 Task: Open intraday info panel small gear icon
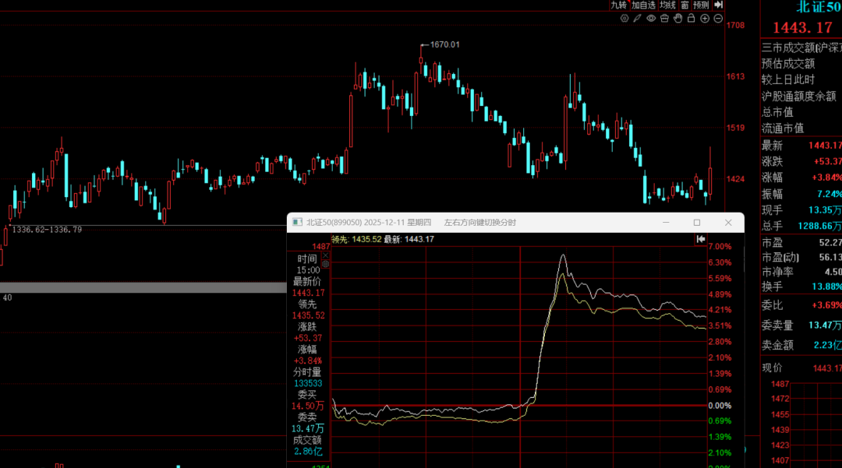pyautogui.click(x=325, y=264)
